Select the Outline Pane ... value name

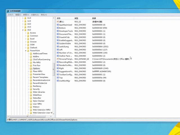click(66, 56)
